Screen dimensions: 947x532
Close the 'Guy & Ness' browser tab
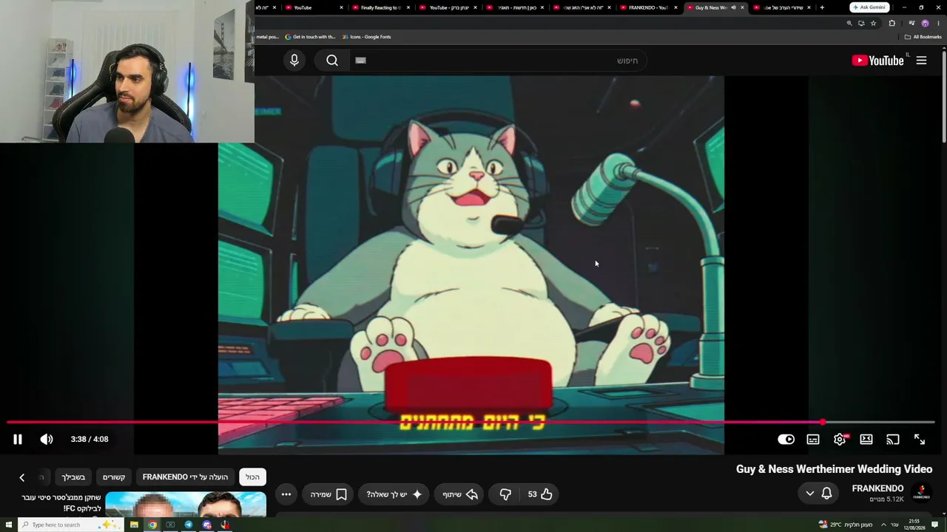click(742, 7)
